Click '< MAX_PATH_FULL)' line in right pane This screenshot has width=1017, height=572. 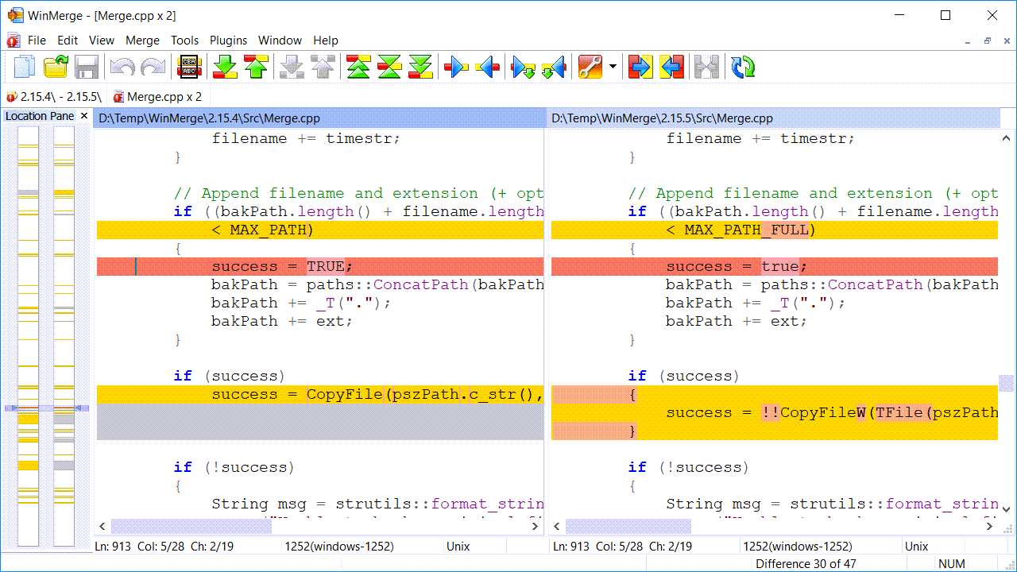coord(775,230)
